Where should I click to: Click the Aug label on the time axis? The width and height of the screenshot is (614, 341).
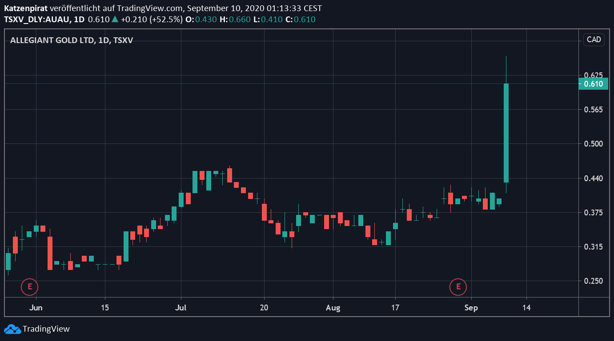333,308
